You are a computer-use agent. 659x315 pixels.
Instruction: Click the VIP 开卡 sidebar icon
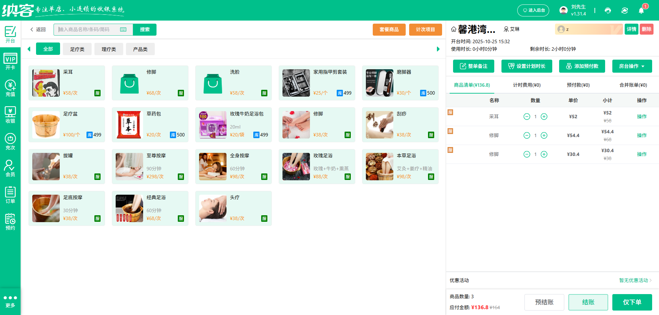point(10,61)
